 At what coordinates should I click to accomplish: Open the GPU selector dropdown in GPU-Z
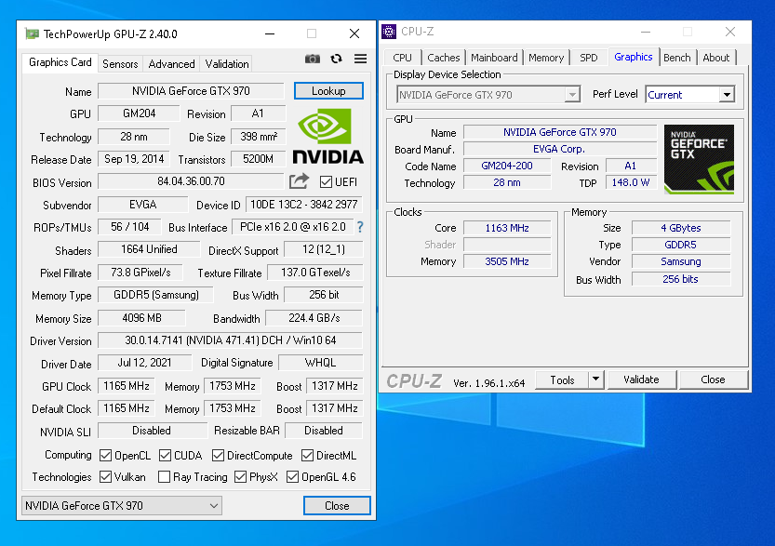pyautogui.click(x=122, y=505)
